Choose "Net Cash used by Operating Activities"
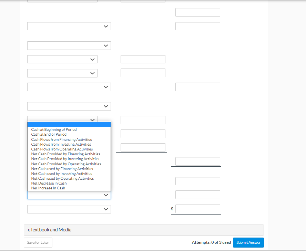The image size is (306, 251). click(62, 178)
